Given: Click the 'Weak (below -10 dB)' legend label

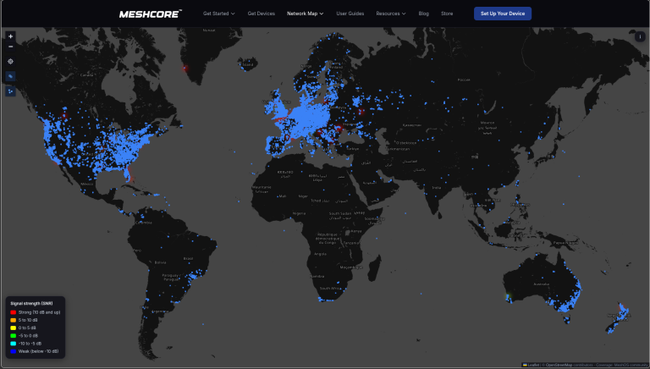Looking at the screenshot, I should pos(39,351).
